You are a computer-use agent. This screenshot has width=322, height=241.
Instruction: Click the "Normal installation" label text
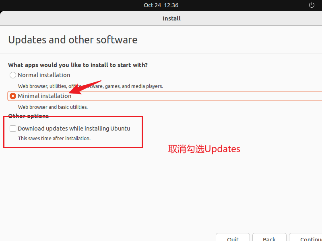coord(44,75)
